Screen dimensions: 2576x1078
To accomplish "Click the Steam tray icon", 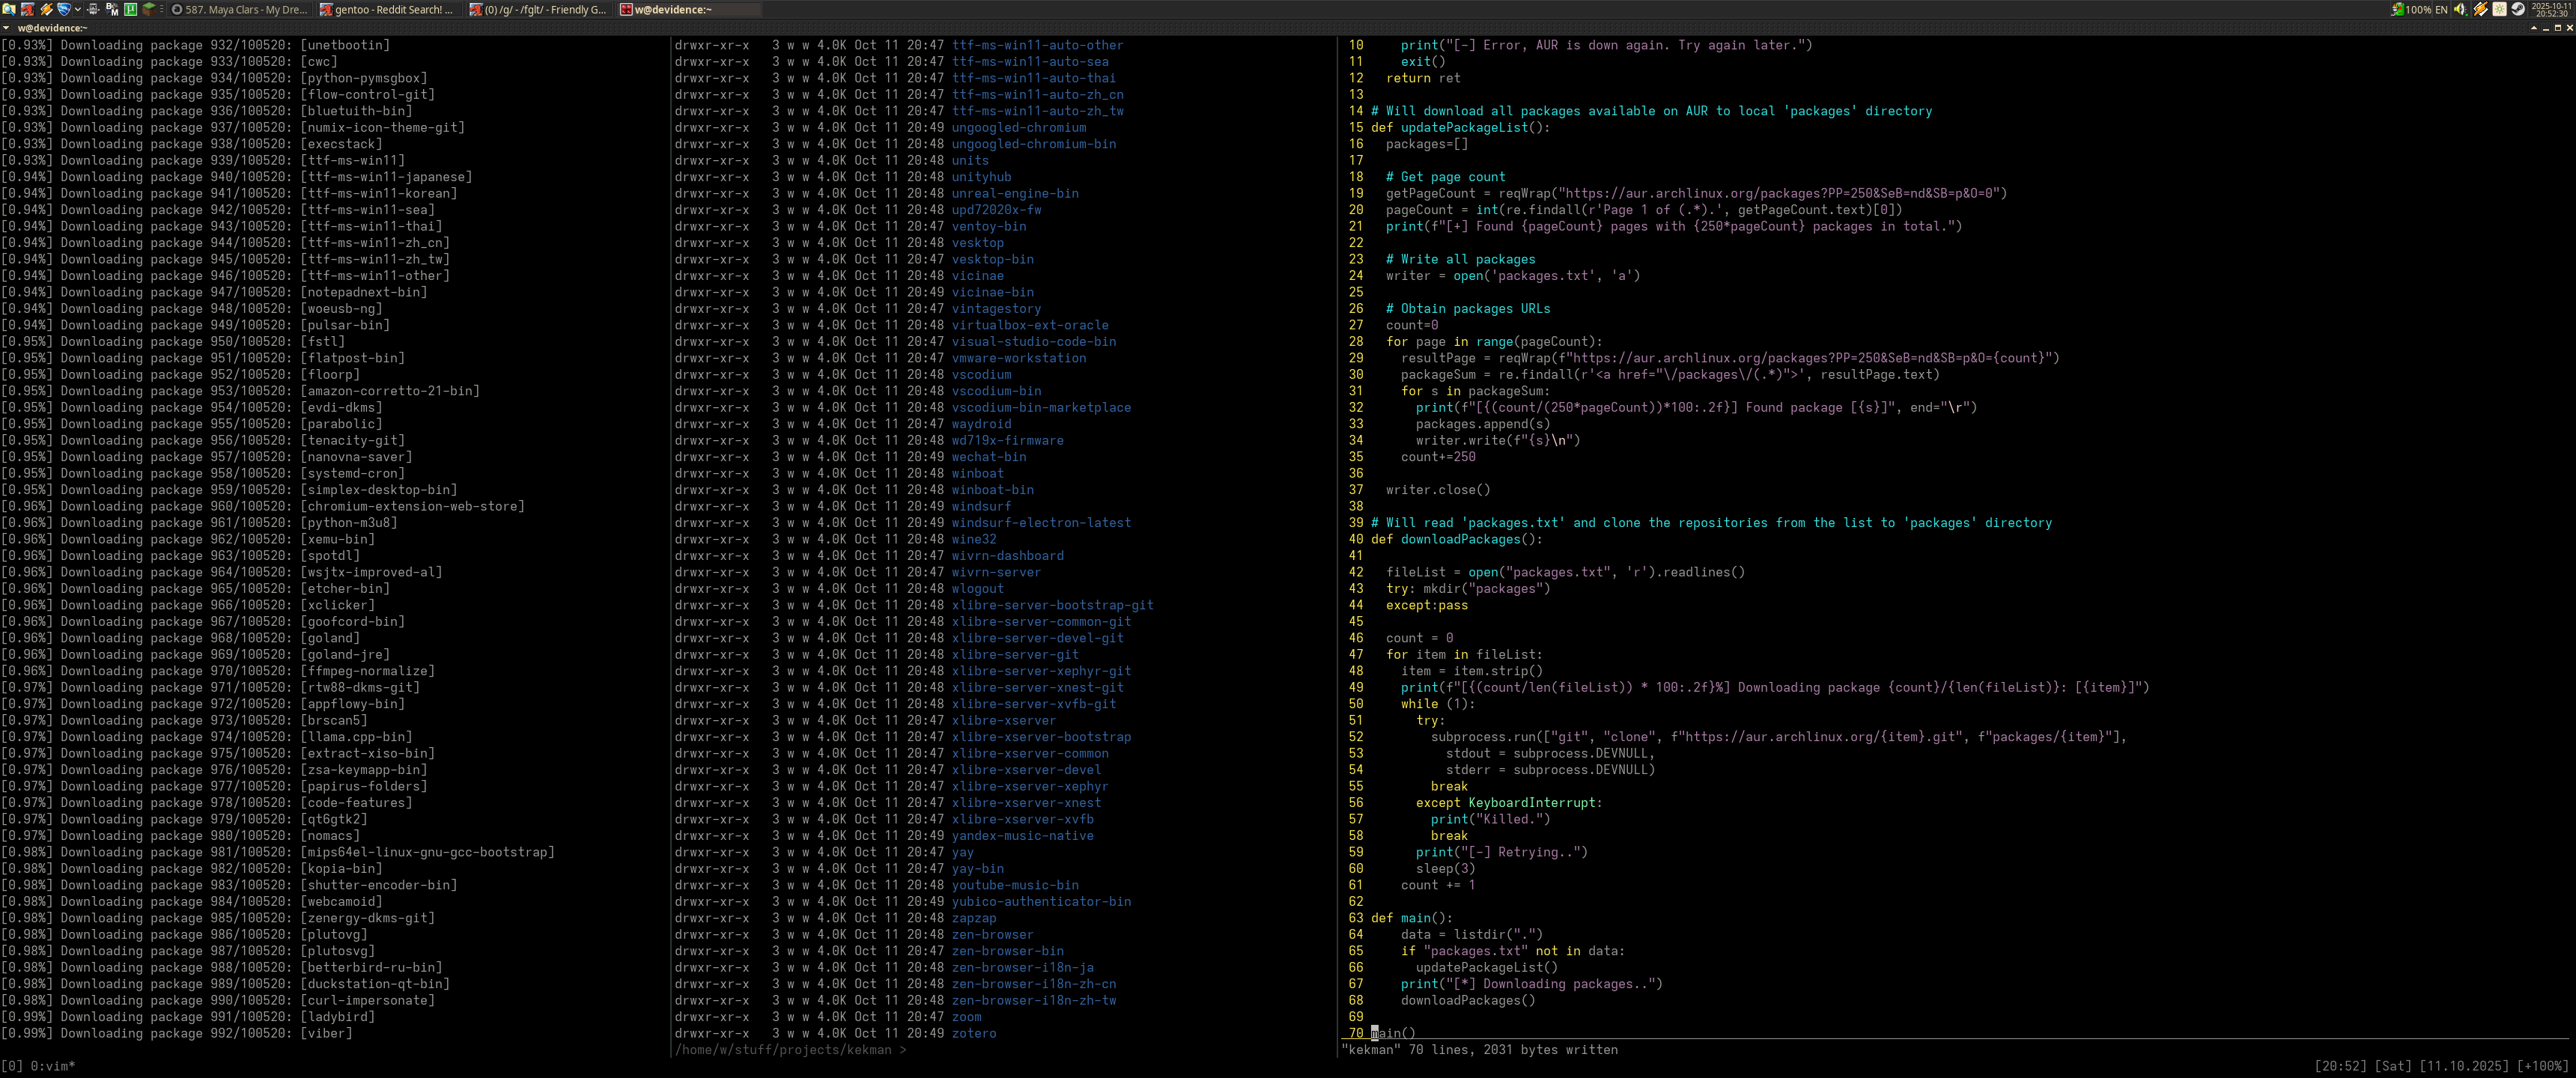I will point(2518,9).
